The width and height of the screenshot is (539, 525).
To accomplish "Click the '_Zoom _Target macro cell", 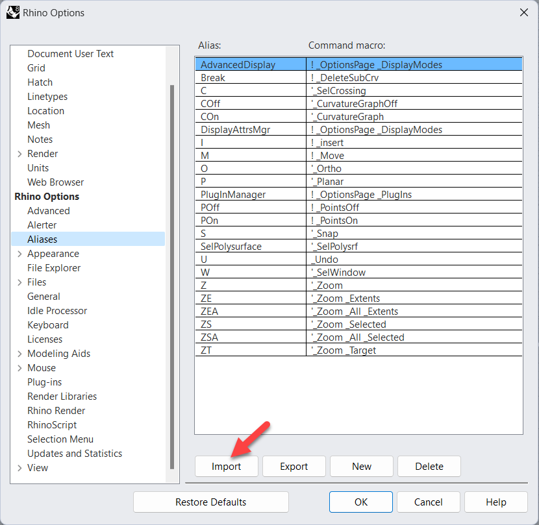I will click(414, 350).
